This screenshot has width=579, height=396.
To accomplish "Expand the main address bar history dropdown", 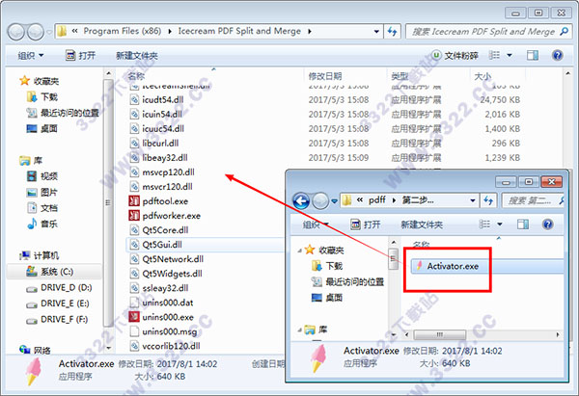I will (x=376, y=32).
